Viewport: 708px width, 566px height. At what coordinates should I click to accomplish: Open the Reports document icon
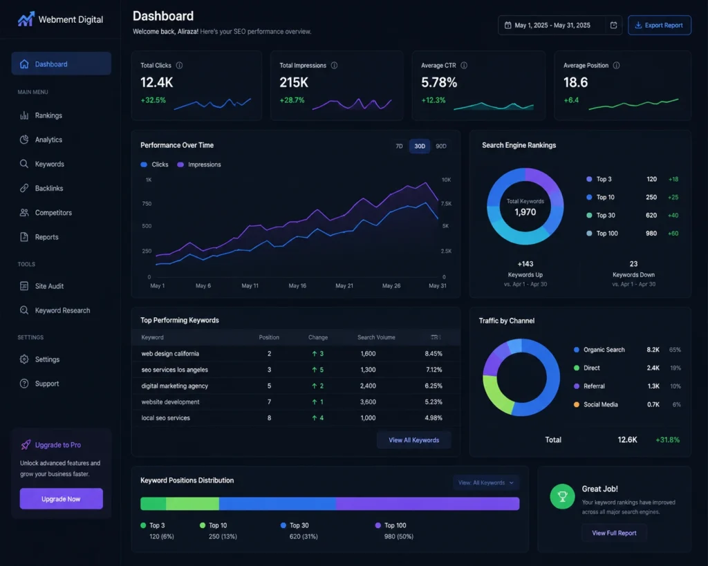[x=24, y=237]
